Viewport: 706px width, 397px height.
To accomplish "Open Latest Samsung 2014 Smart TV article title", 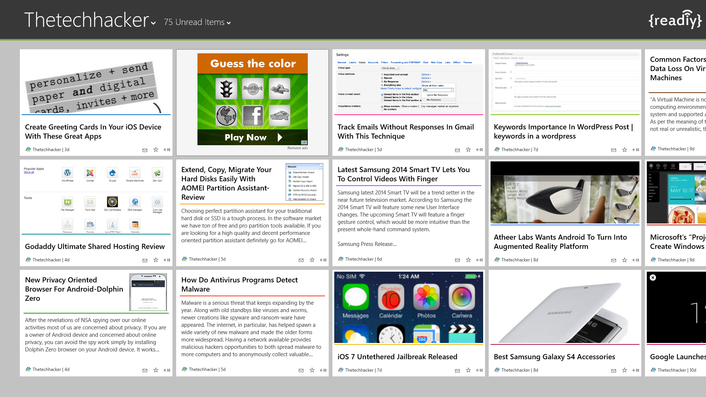I will tap(404, 174).
